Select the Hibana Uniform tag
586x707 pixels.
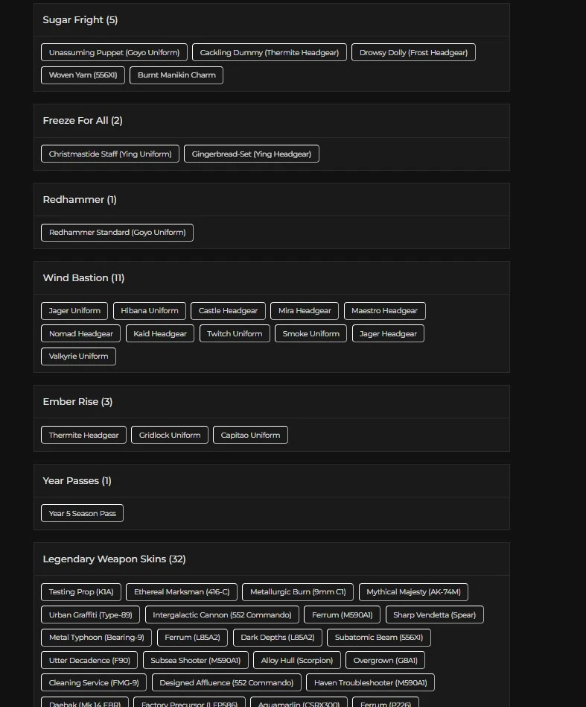[x=150, y=311]
